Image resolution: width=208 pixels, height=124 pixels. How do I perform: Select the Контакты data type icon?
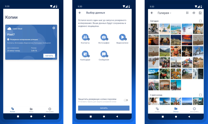[85, 37]
